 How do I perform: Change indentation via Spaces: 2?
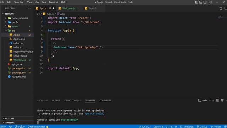coord(158,127)
